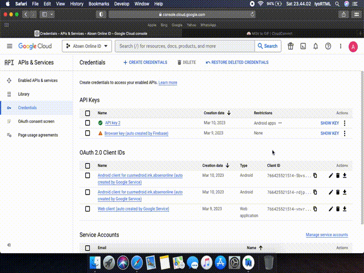Open the History menu

click(x=77, y=4)
